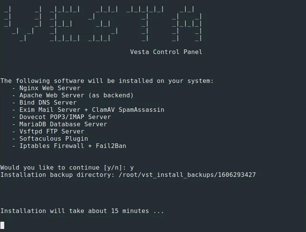Select the MariaDB Database Server entry
The height and width of the screenshot is (232, 306).
coord(63,124)
